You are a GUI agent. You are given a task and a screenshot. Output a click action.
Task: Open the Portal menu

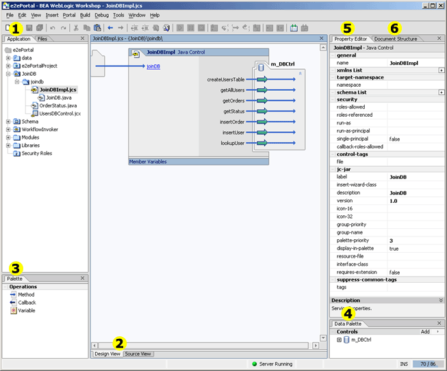click(69, 15)
